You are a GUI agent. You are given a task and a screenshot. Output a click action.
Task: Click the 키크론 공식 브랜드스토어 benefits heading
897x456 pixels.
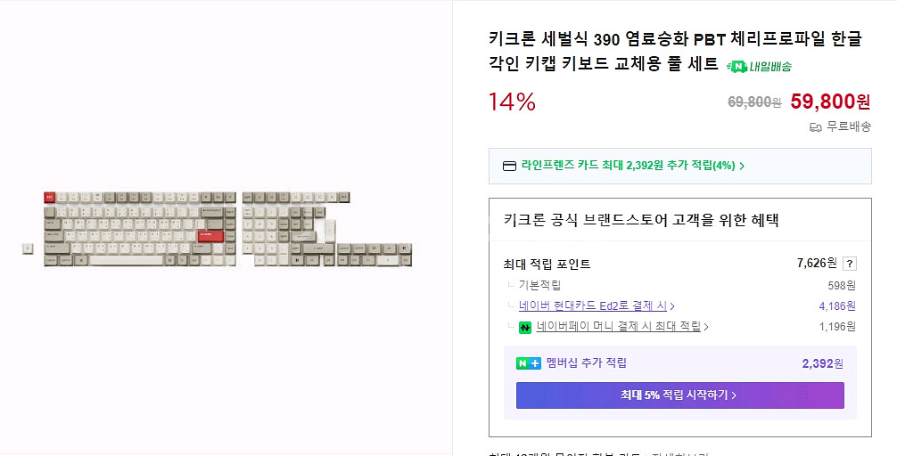(641, 220)
